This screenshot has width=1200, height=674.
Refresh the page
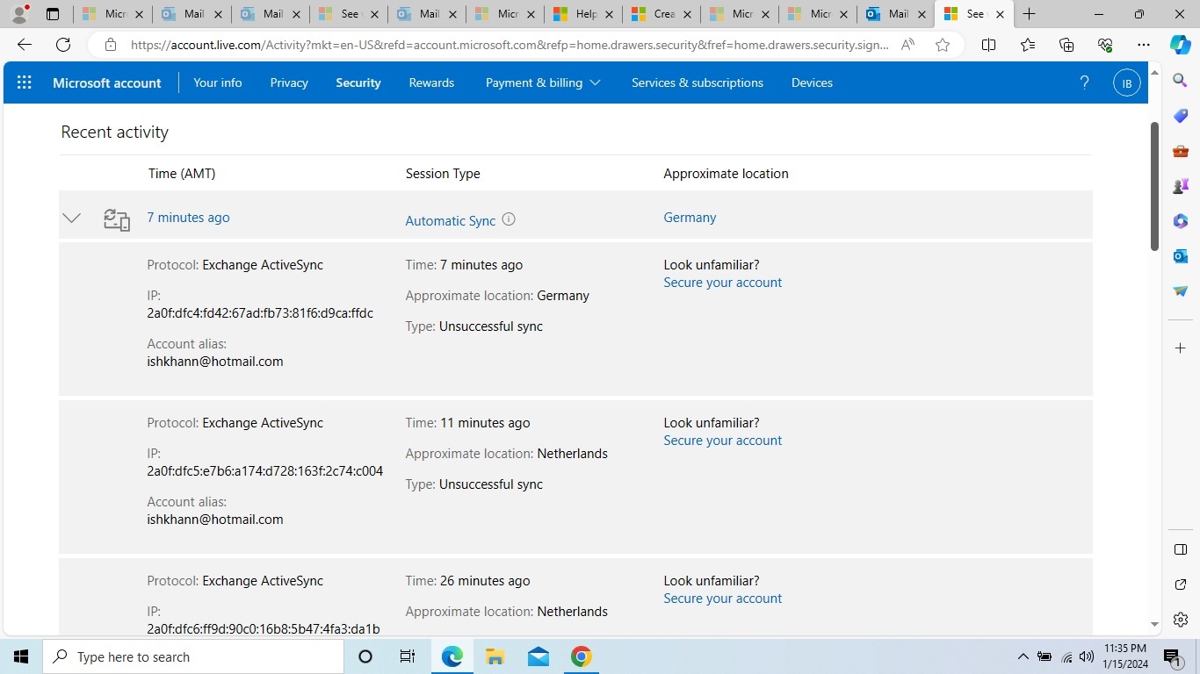63,45
